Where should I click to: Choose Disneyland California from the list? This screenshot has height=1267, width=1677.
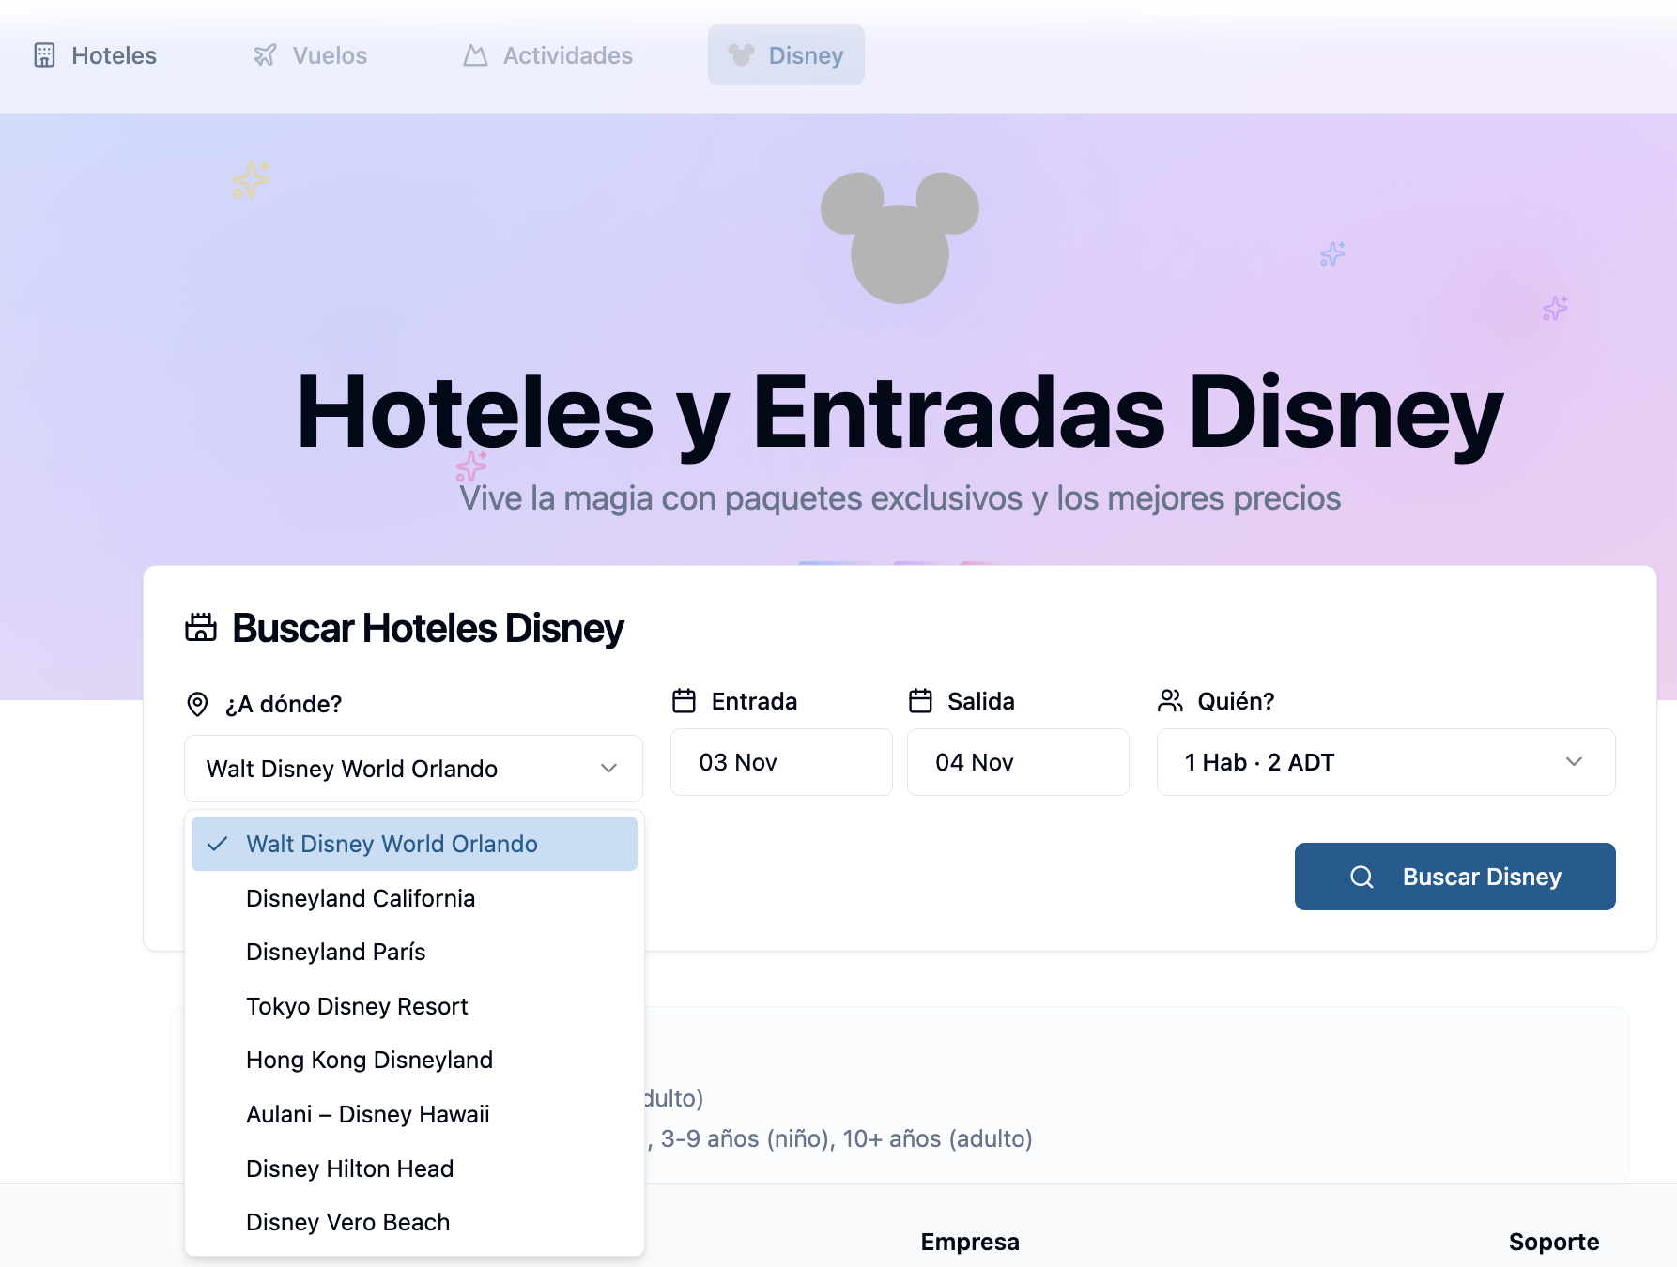[414, 898]
